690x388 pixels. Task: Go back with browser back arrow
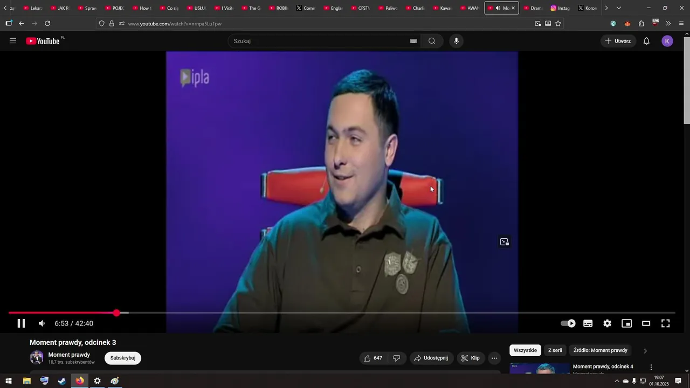(x=22, y=23)
